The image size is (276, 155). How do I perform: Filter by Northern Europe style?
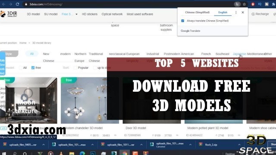tap(80, 57)
